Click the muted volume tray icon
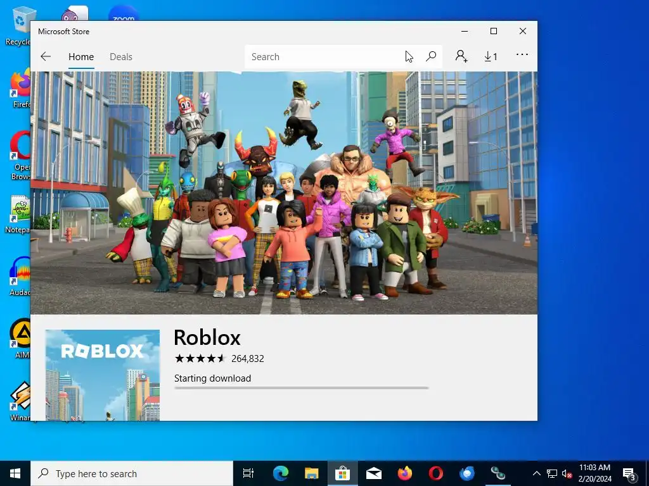 pos(567,473)
